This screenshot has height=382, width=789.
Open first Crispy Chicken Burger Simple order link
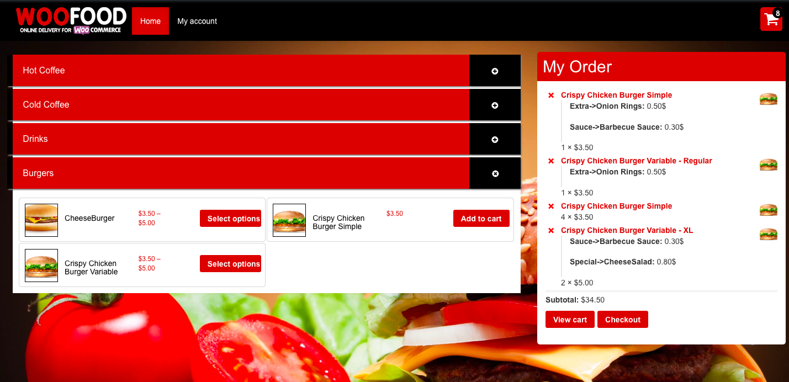(616, 95)
